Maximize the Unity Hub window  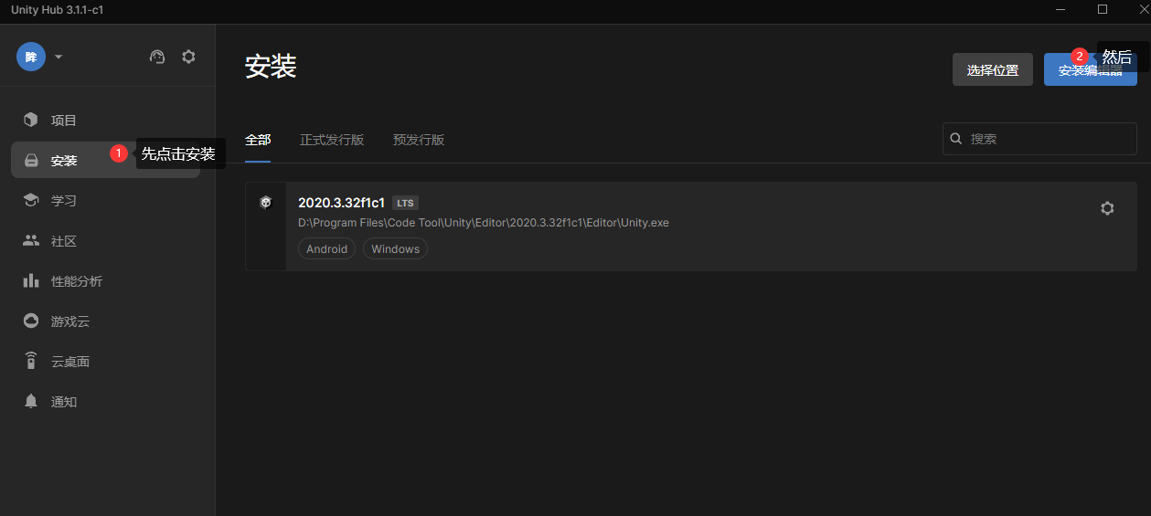pyautogui.click(x=1103, y=9)
